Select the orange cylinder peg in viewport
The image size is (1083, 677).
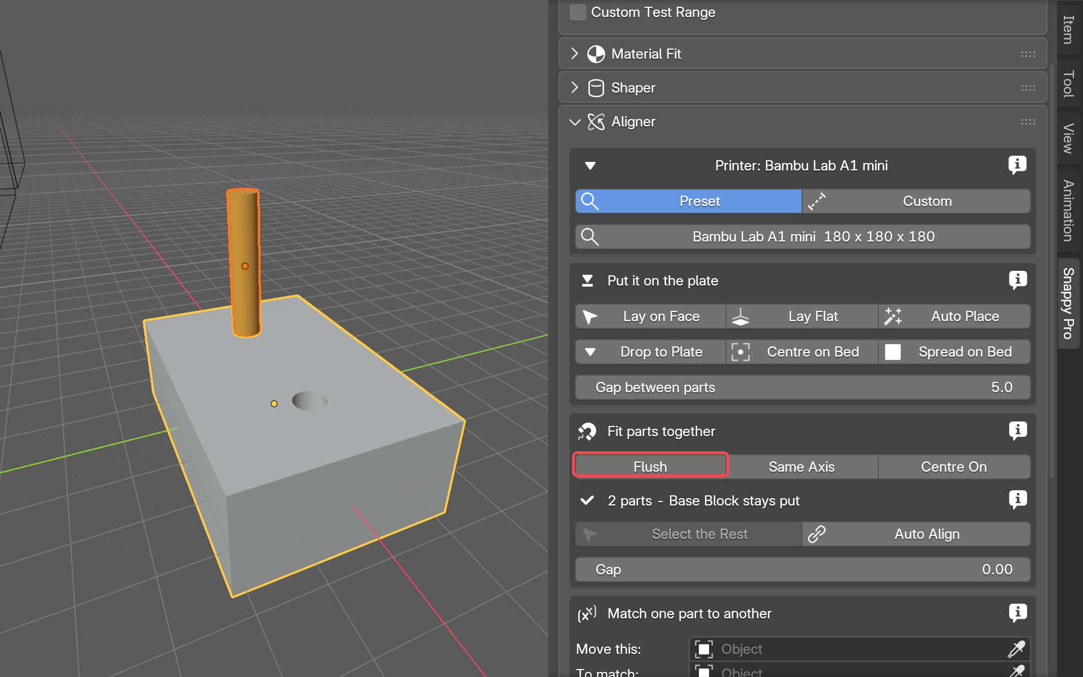point(244,263)
